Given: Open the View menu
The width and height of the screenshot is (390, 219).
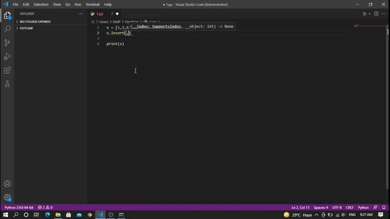Looking at the screenshot, I should point(57,4).
